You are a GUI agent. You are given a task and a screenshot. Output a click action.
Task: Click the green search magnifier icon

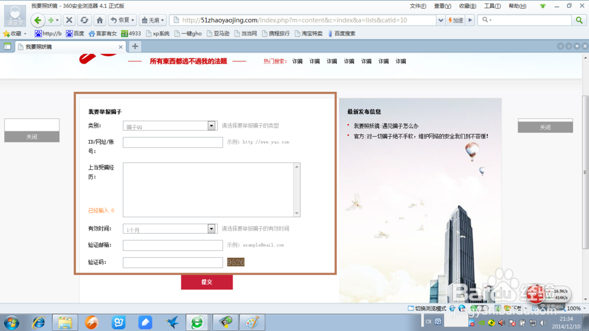click(x=579, y=20)
